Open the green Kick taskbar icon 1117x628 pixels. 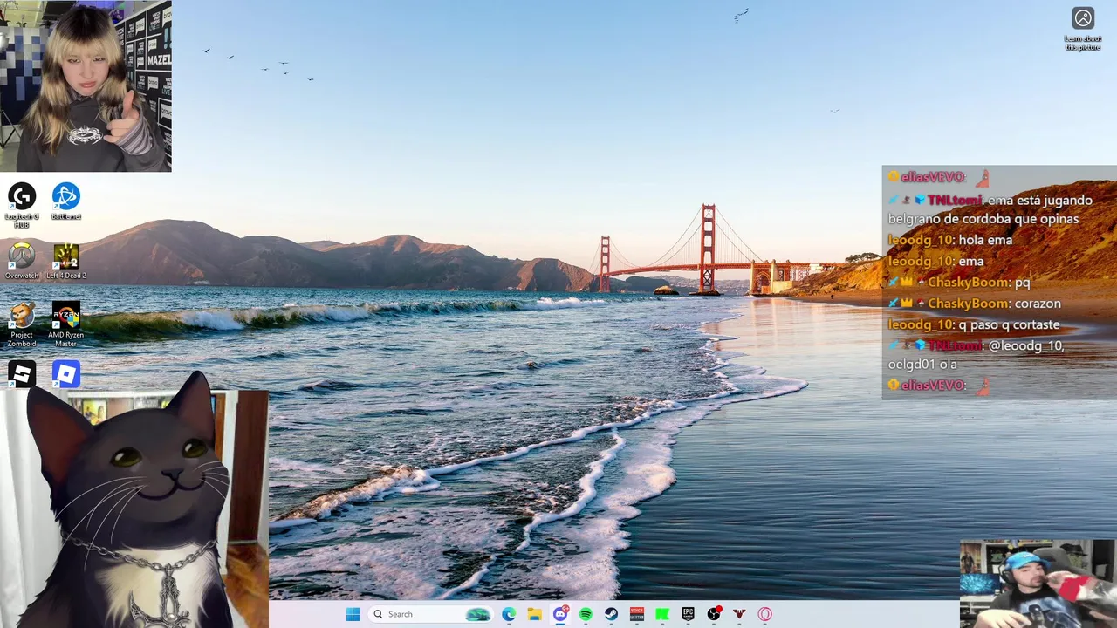(x=662, y=614)
